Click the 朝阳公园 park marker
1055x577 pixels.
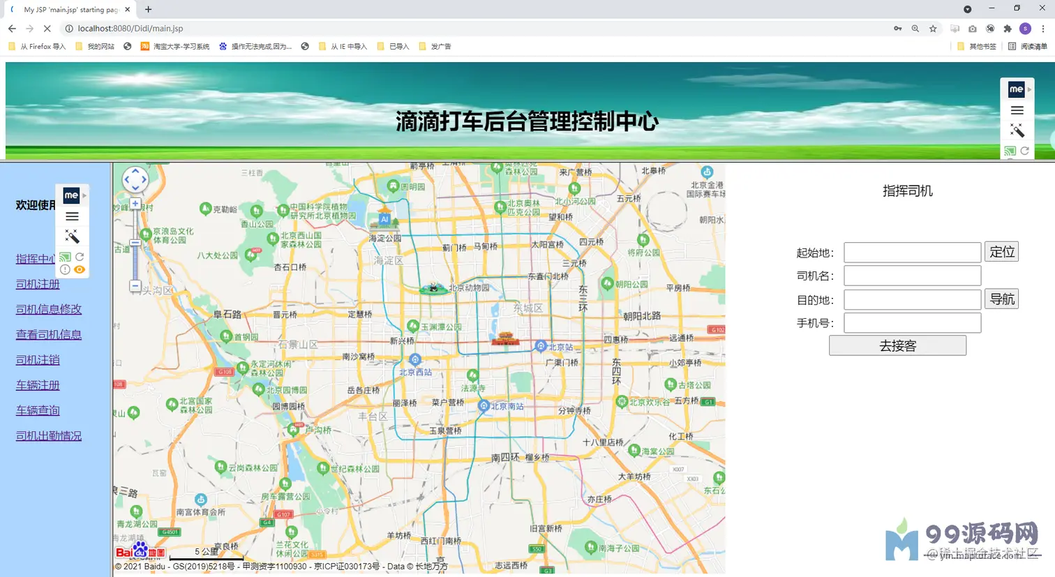607,283
